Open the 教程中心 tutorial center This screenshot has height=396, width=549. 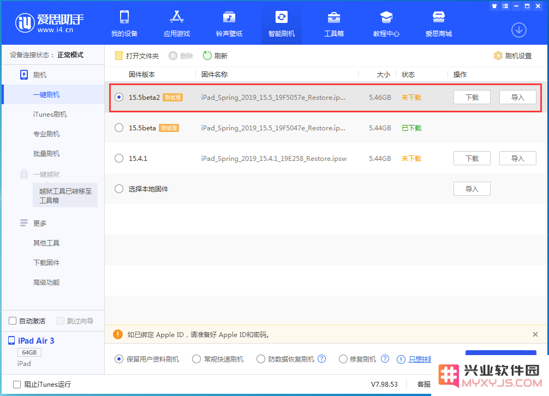coord(386,23)
